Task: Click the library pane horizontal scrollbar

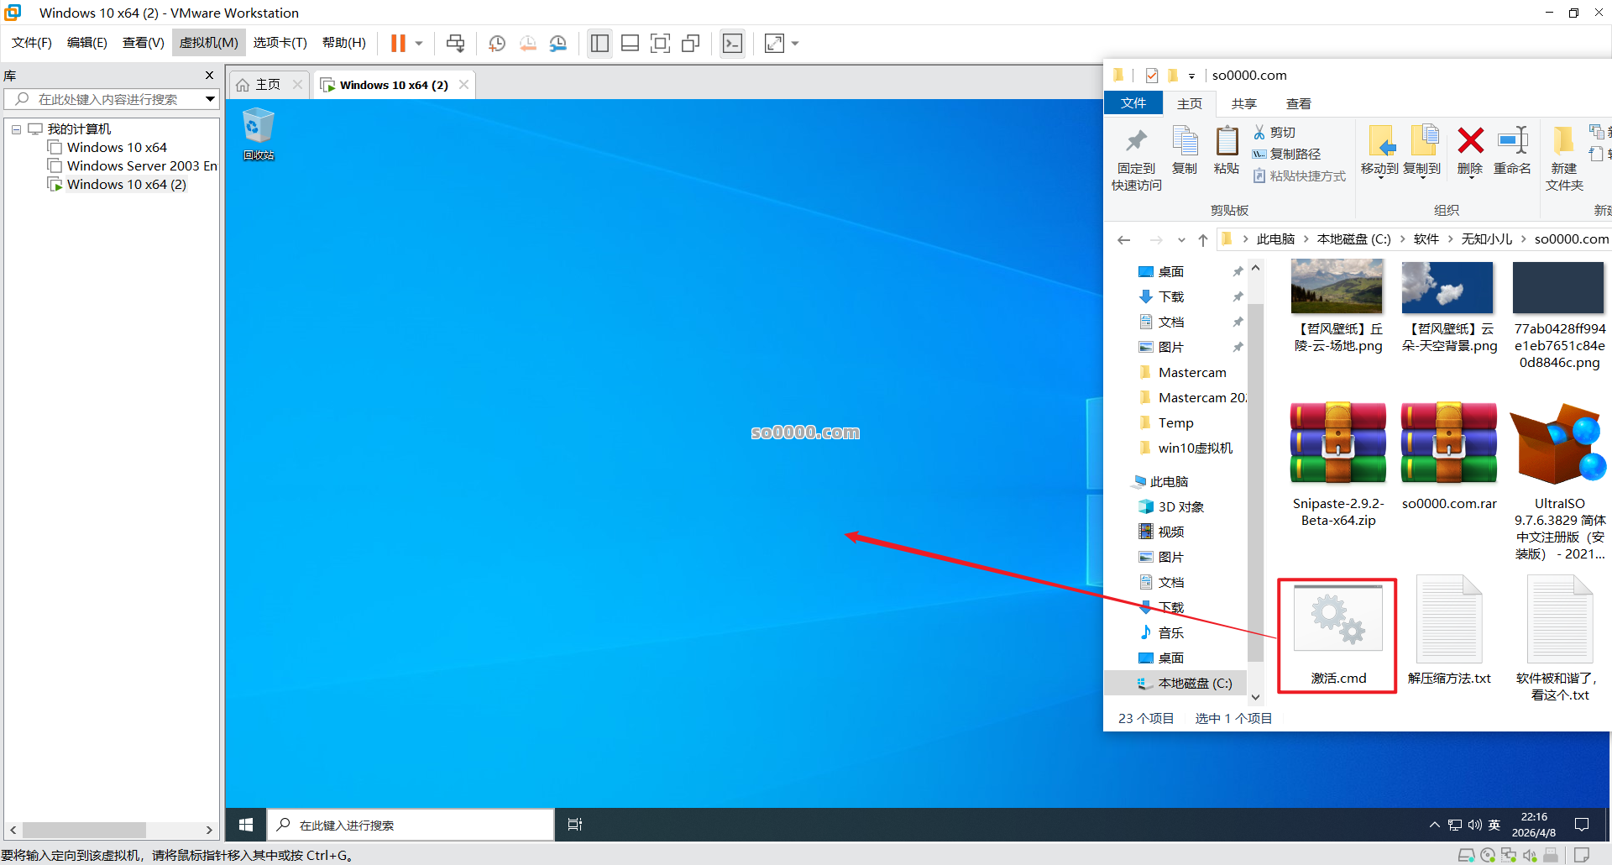Action: coord(84,830)
